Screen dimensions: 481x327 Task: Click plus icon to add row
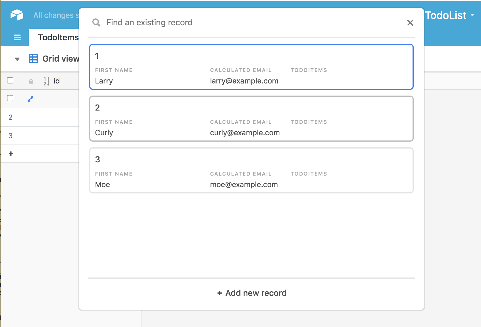[11, 154]
